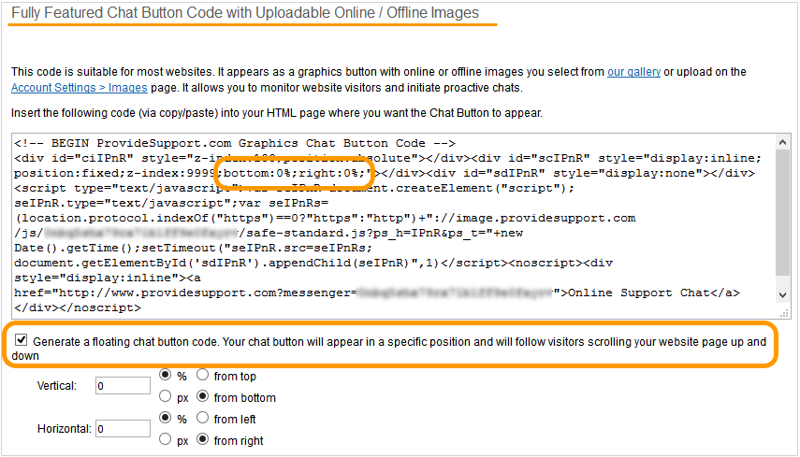Image resolution: width=800 pixels, height=457 pixels.
Task: Open the Account Settings > Images link
Action: (x=80, y=88)
